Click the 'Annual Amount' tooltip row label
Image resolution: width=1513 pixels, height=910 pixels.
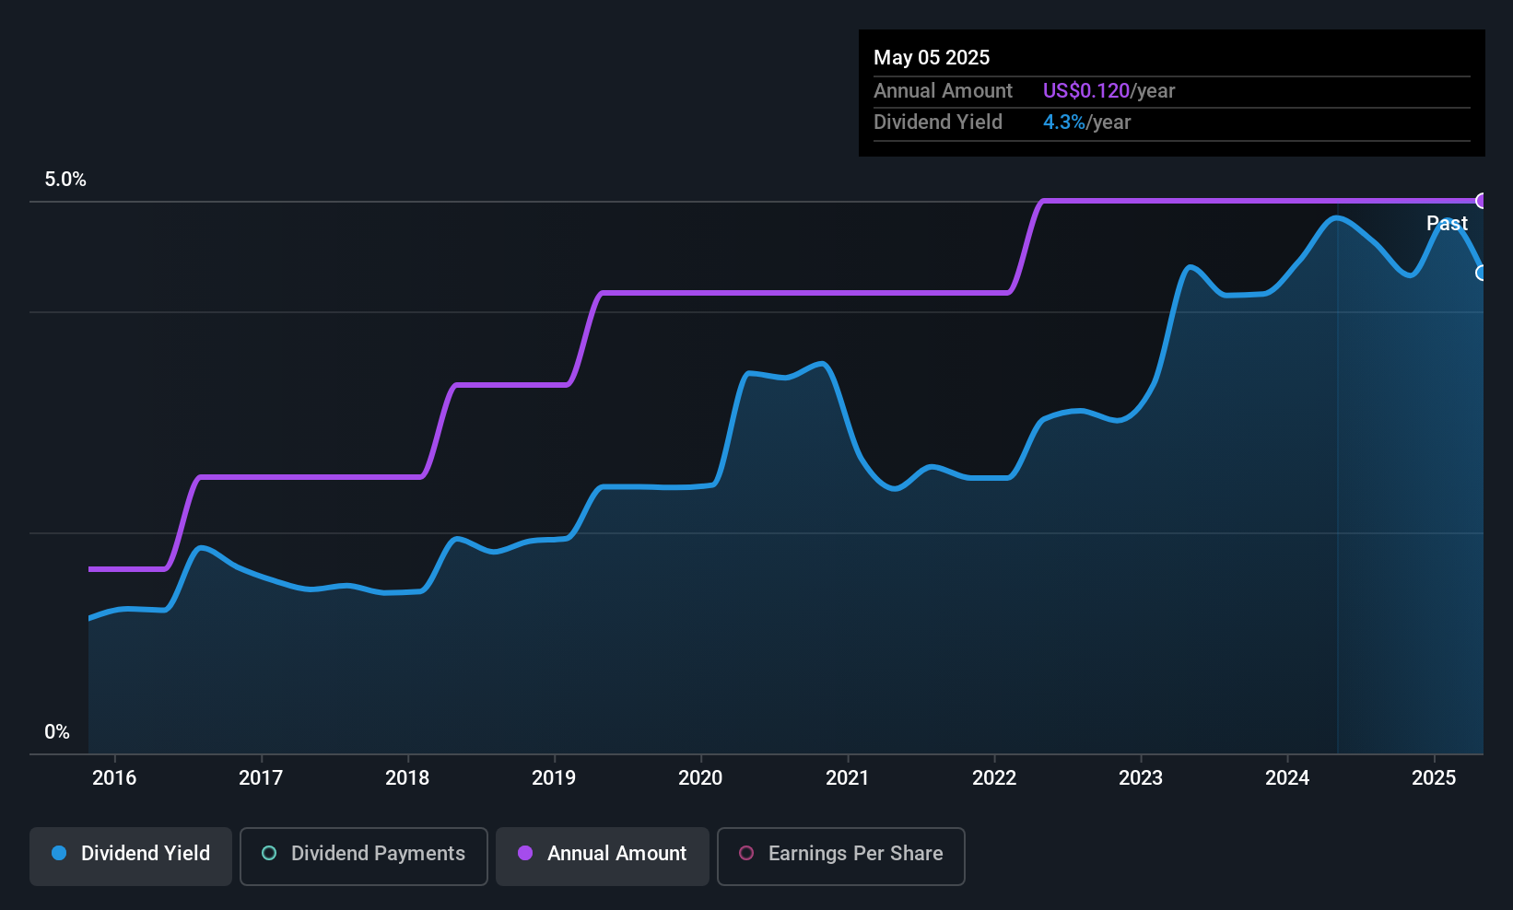(x=943, y=90)
